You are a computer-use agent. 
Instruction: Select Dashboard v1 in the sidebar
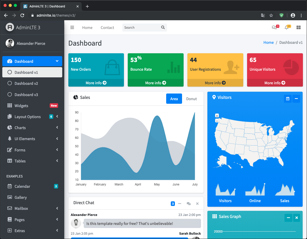click(x=32, y=72)
